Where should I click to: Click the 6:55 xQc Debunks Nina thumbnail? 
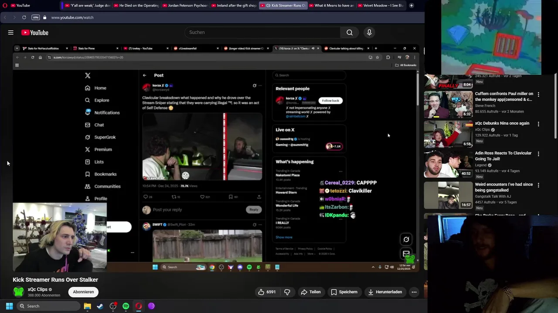point(448,134)
